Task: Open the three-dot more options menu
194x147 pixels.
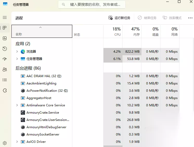Action: [190, 18]
